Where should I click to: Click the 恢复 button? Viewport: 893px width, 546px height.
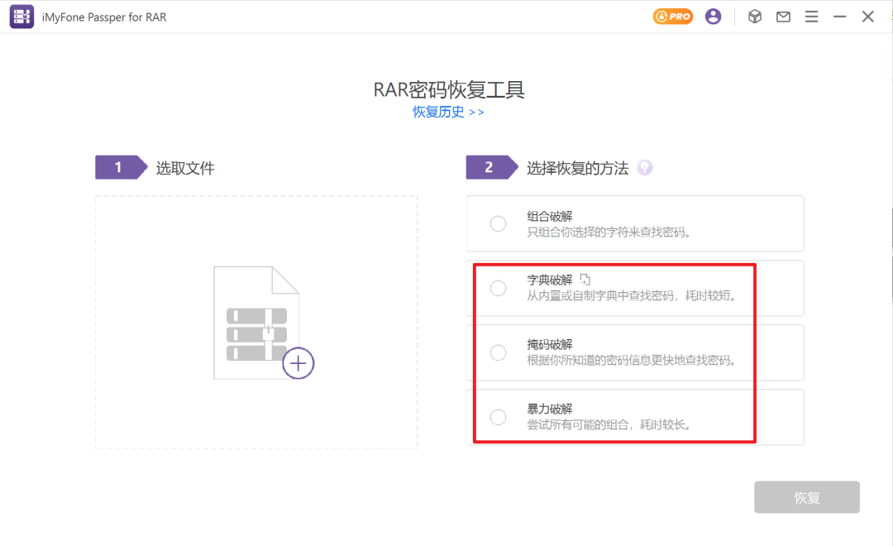[x=806, y=496]
